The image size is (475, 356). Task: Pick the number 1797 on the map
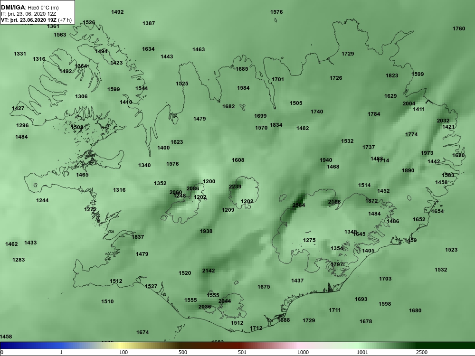[337, 264]
